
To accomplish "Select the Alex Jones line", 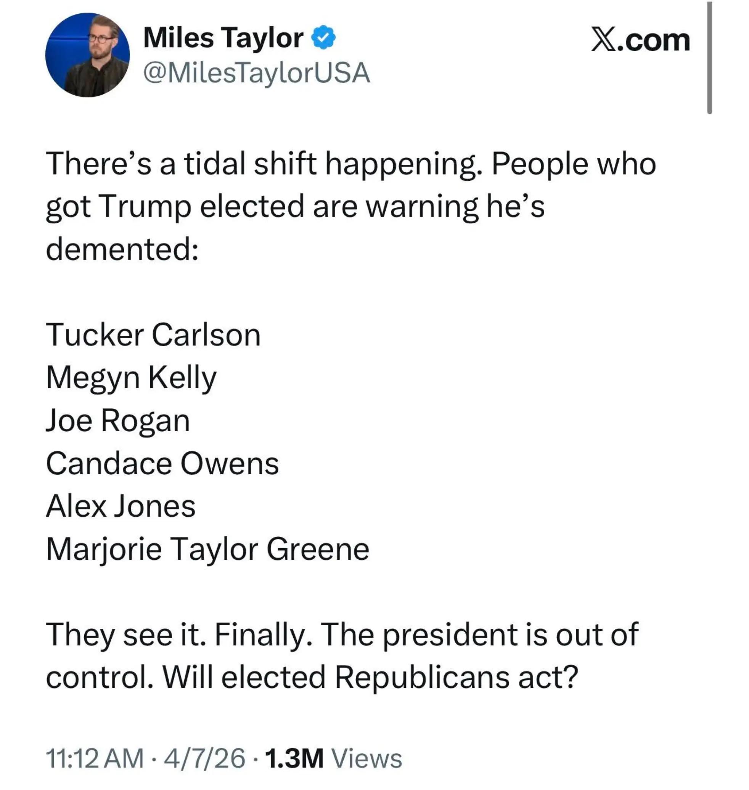I will pyautogui.click(x=121, y=506).
